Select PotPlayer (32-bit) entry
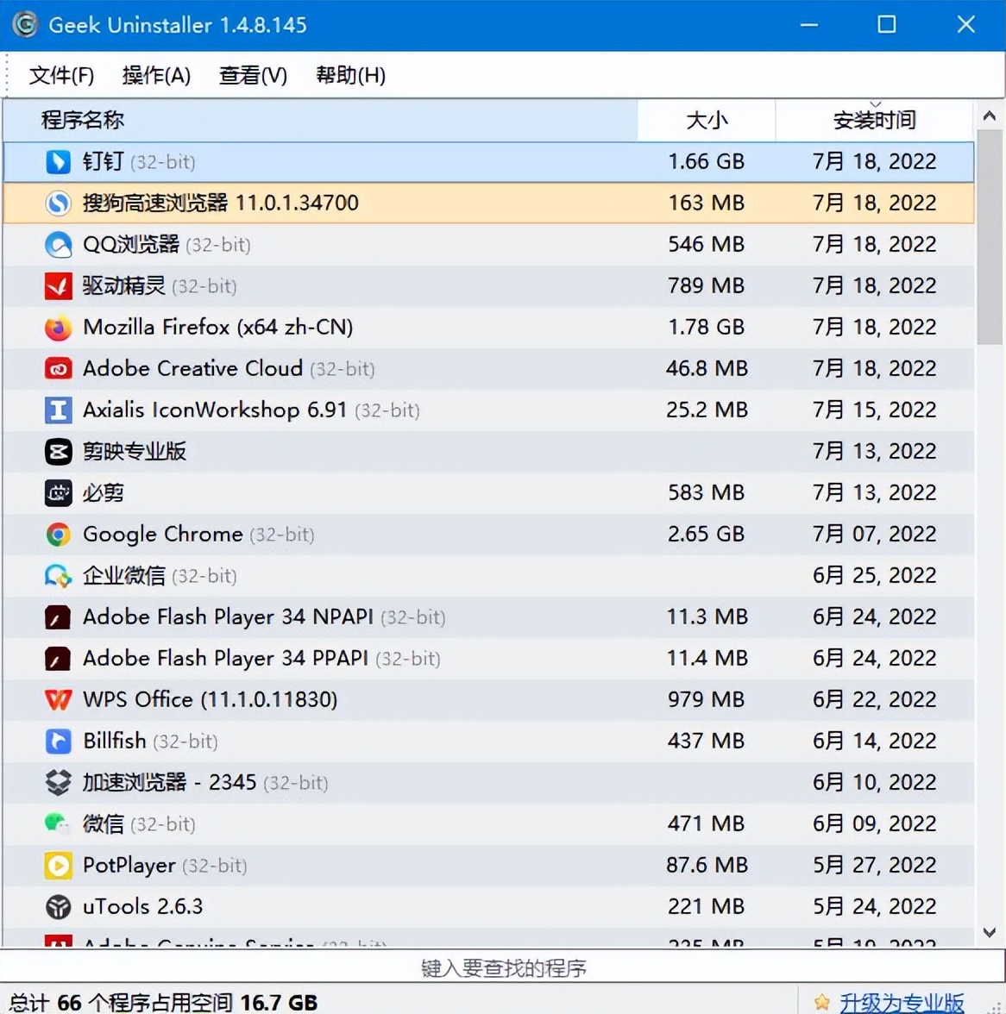Image resolution: width=1006 pixels, height=1014 pixels. 165,866
